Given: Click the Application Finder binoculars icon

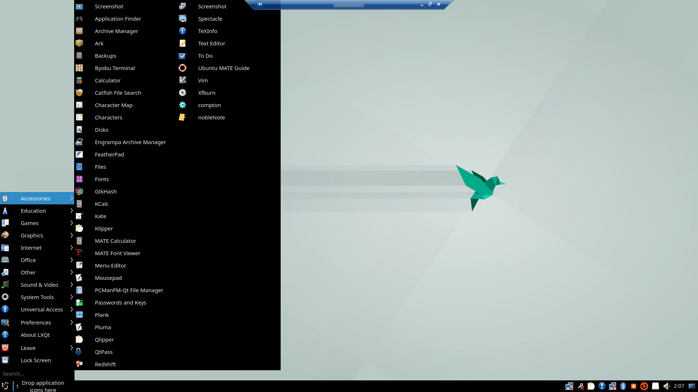Looking at the screenshot, I should [x=79, y=19].
